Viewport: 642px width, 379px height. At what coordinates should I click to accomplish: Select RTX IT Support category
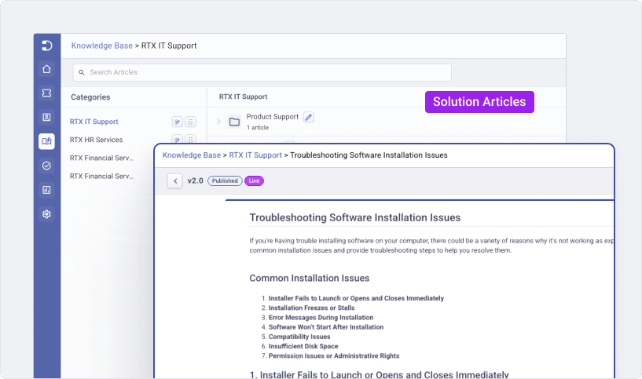94,122
